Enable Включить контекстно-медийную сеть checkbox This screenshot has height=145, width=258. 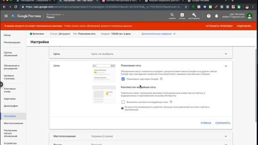tap(123, 102)
